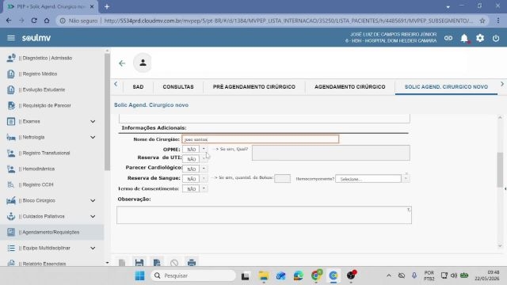Viewport: 507px width, 285px height.
Task: Click the OPME 'Se sim, Qual?' text box
Action: pyautogui.click(x=331, y=153)
